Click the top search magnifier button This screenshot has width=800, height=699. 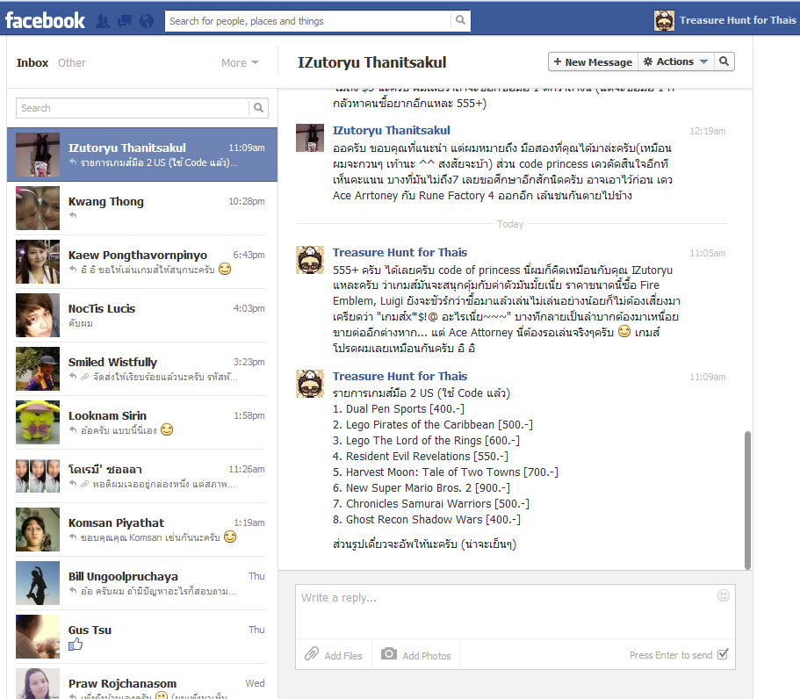pyautogui.click(x=461, y=20)
